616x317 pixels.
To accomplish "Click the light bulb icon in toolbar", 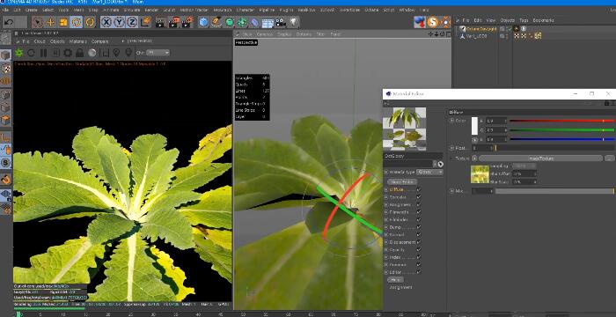I will point(293,22).
